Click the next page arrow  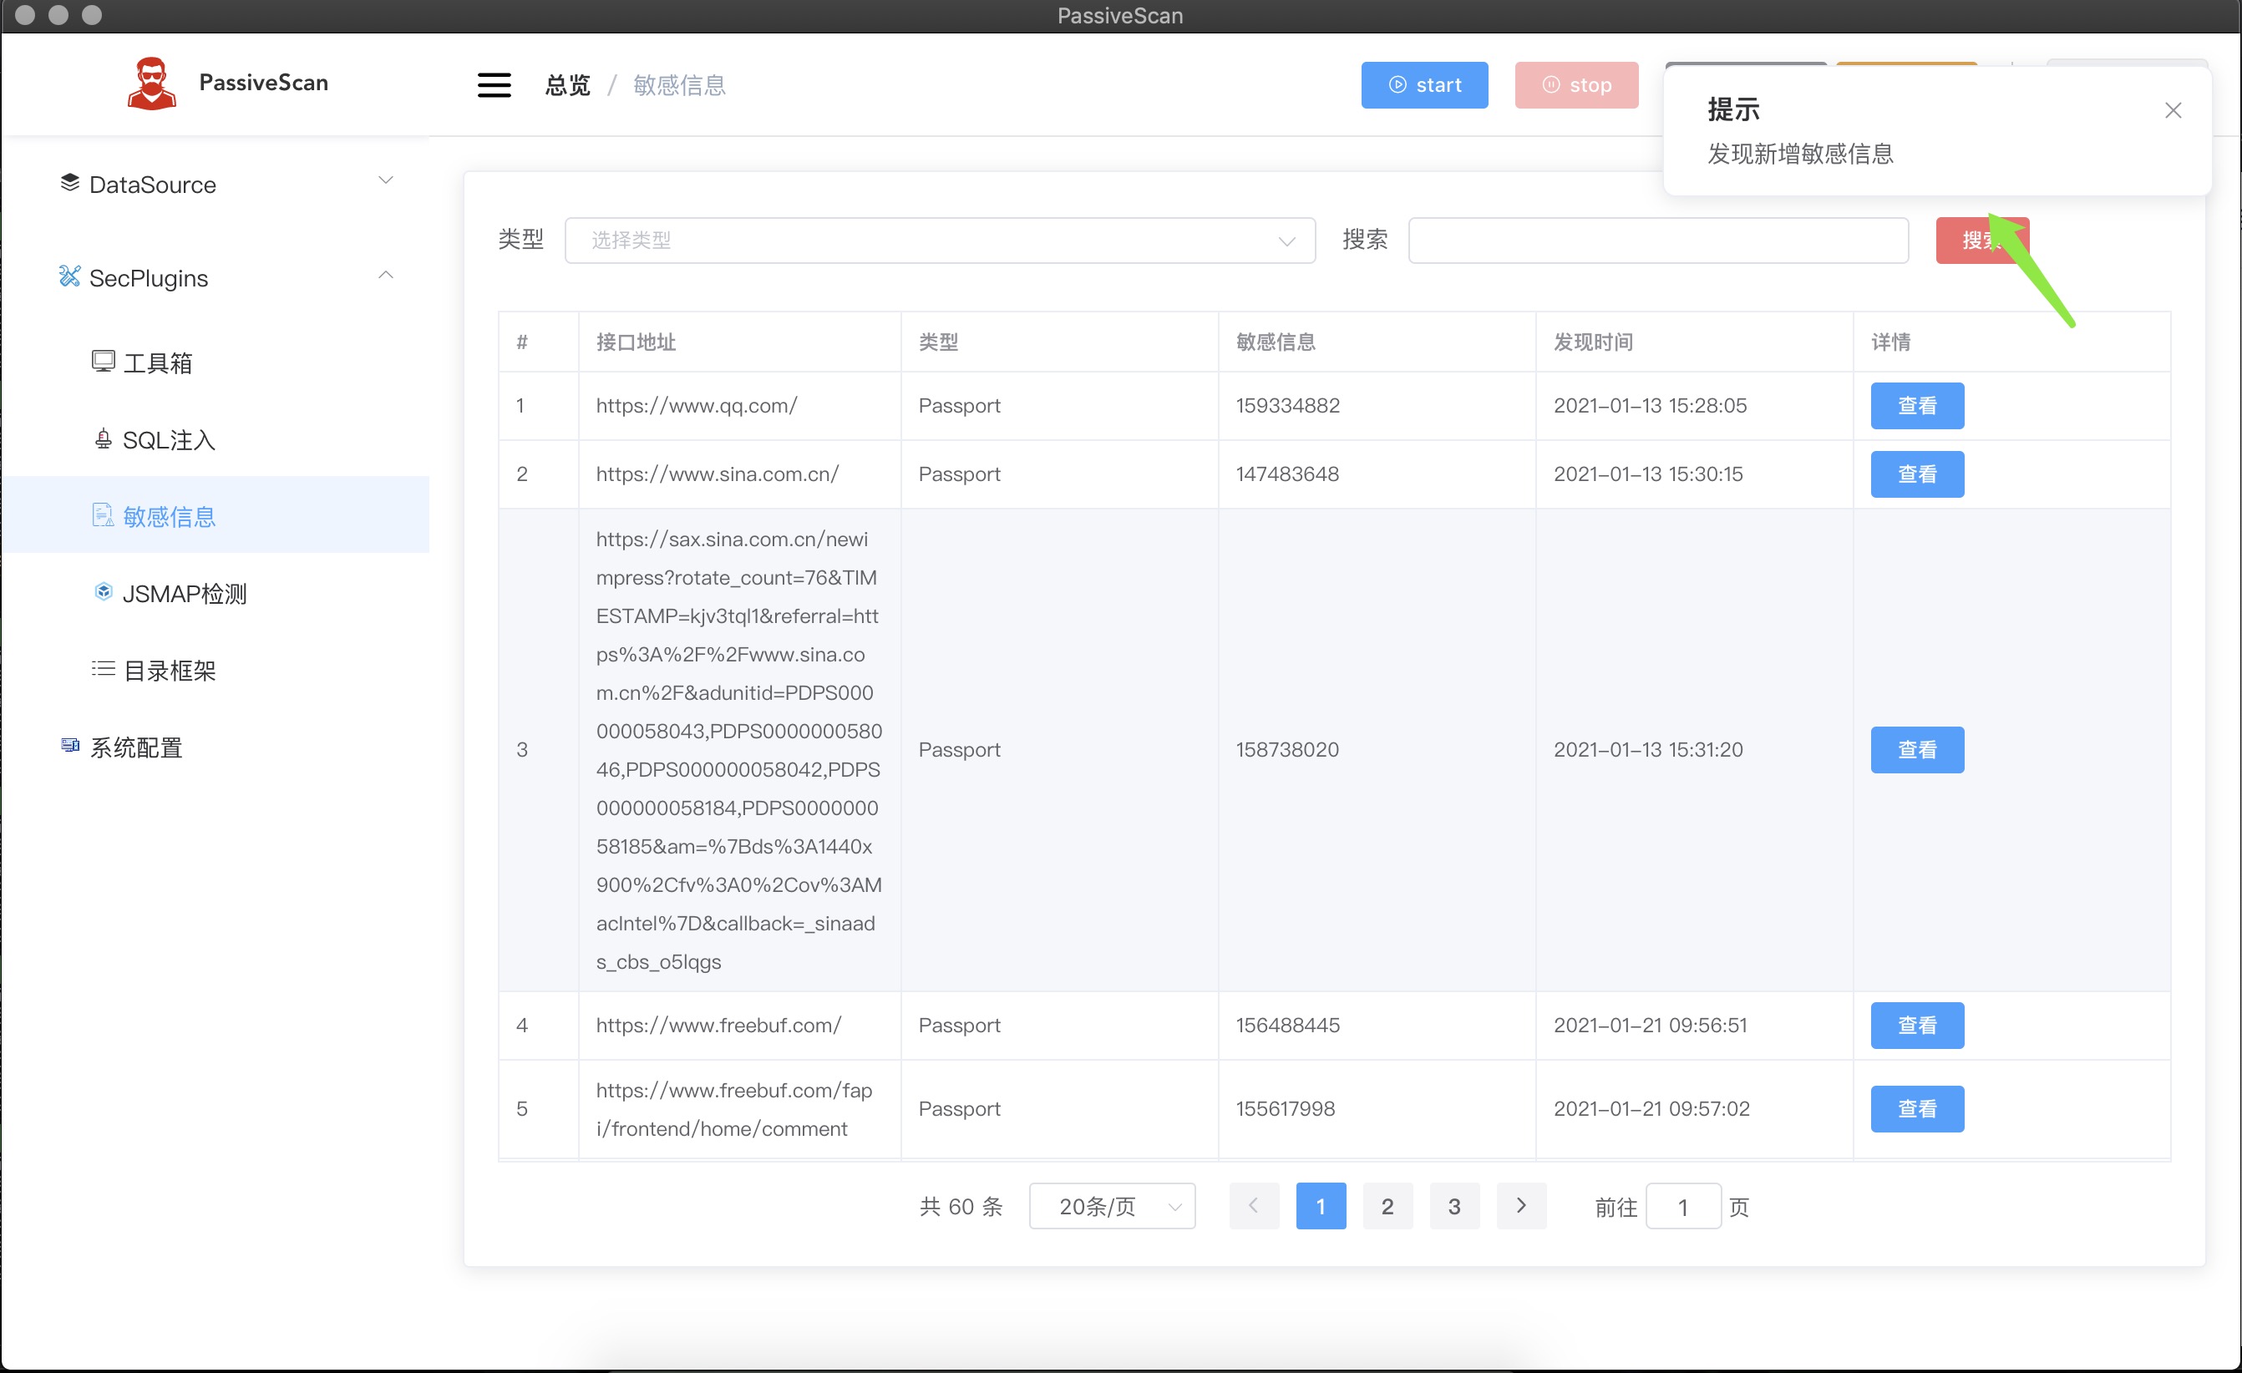pyautogui.click(x=1520, y=1207)
